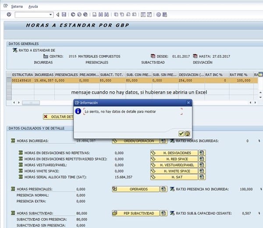263x228 pixels.
Task: Click the PEP SUBACTIVIDAD button
Action: click(135, 213)
